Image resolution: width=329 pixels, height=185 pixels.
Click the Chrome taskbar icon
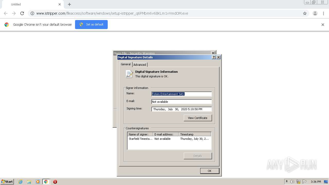[x=46, y=182]
